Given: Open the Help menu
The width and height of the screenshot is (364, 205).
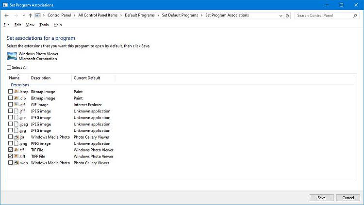Looking at the screenshot, I should 58,25.
